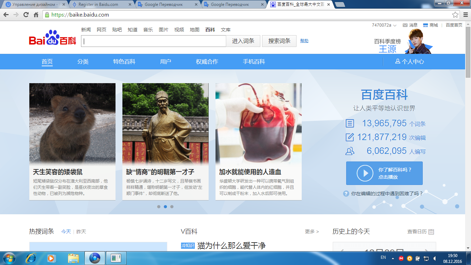Screen dimensions: 471x265
Task: Switch hot search to 今天
Action: pos(66,232)
